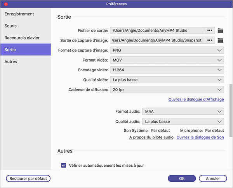Click three-dots browse button for capture d'image
The image size is (233, 188).
pyautogui.click(x=210, y=40)
